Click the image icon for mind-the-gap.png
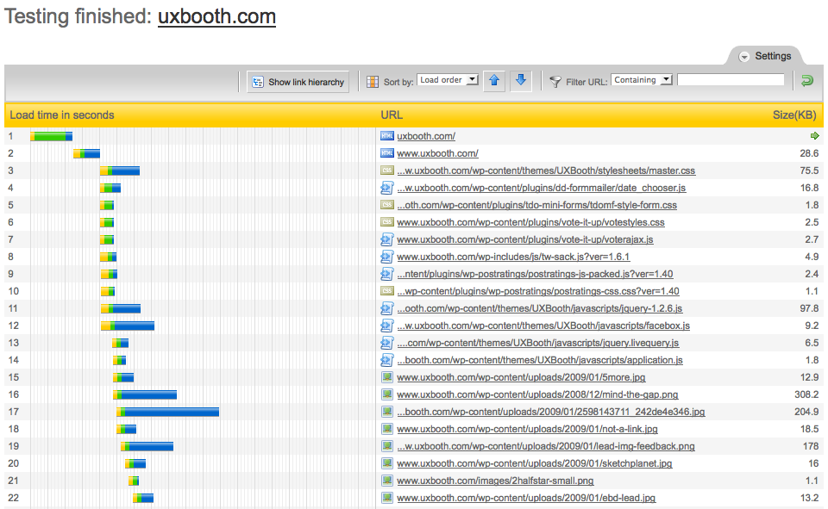Screen dimensions: 828x509 (x=387, y=394)
